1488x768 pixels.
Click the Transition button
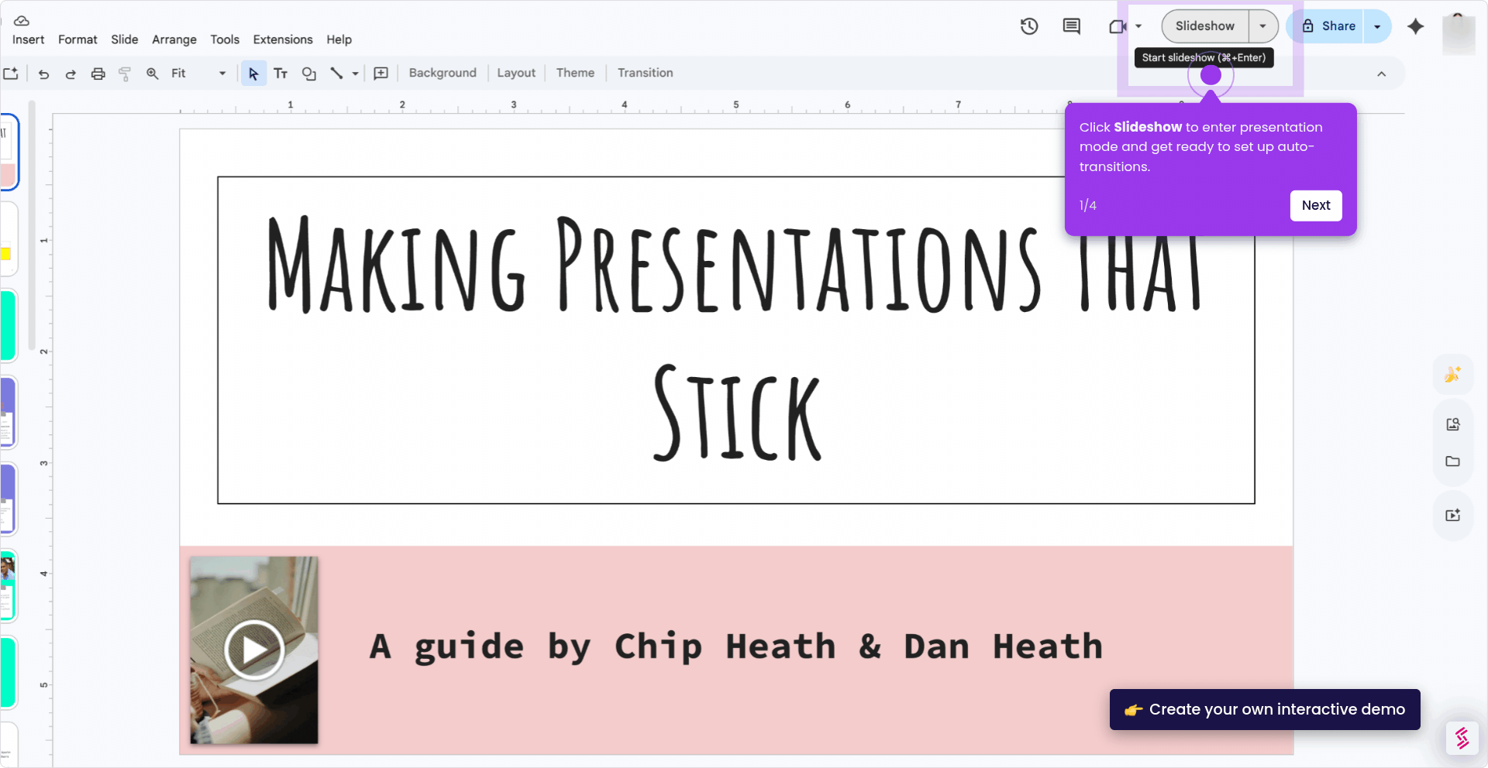click(x=645, y=73)
